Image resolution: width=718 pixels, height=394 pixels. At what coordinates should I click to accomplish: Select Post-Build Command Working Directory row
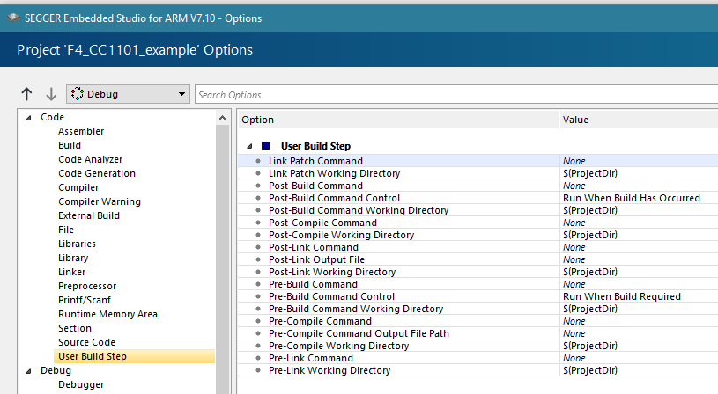point(359,211)
